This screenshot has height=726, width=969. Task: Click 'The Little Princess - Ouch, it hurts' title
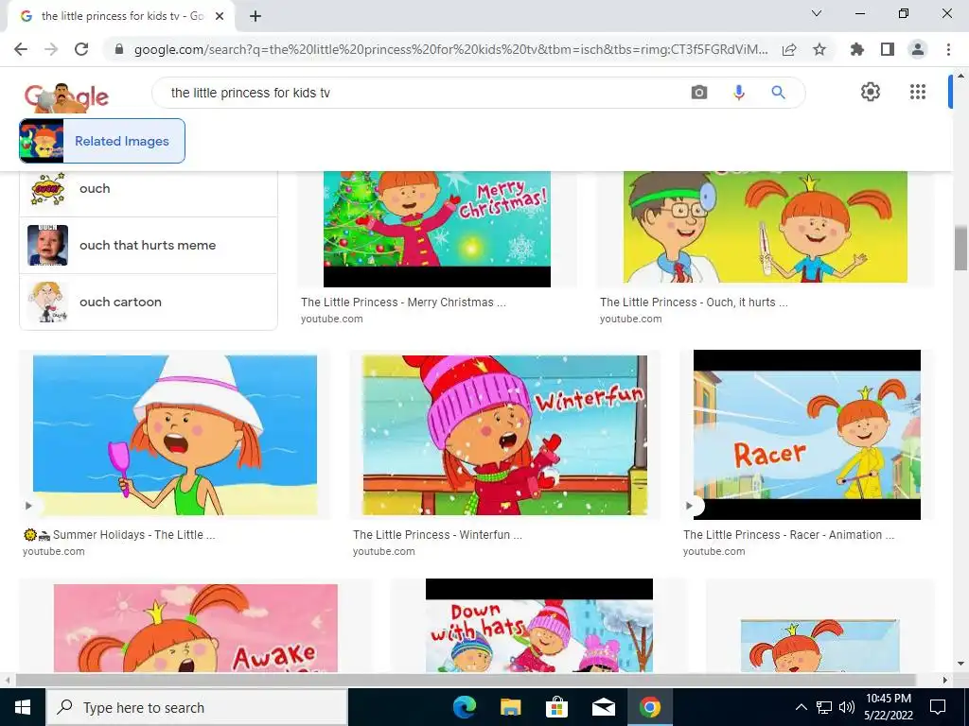point(694,302)
